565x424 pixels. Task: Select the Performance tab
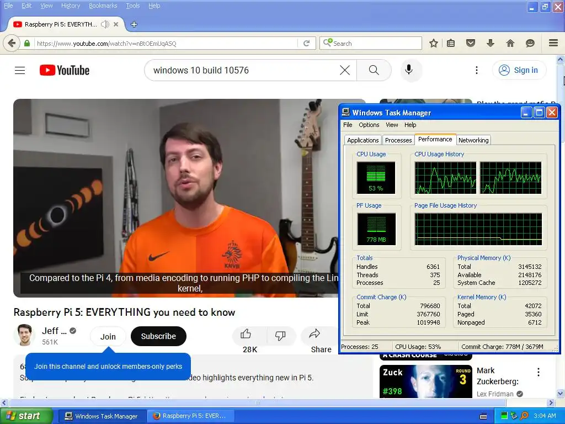coord(435,139)
